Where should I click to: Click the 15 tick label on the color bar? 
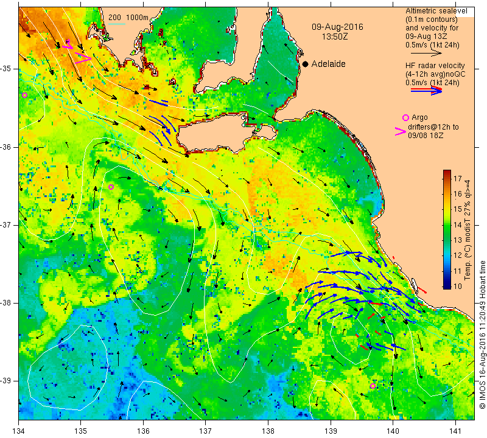tap(458, 209)
